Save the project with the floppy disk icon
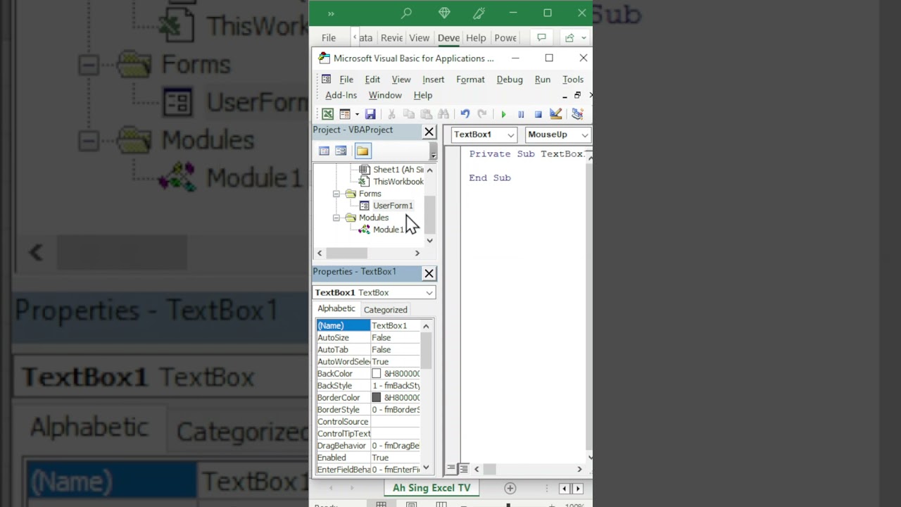The width and height of the screenshot is (901, 507). point(370,114)
